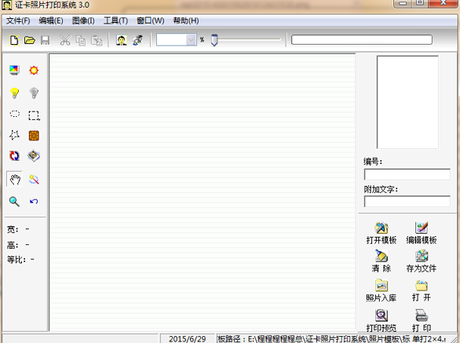Image resolution: width=460 pixels, height=343 pixels.
Task: Open the 图像(I) menu
Action: tap(83, 20)
